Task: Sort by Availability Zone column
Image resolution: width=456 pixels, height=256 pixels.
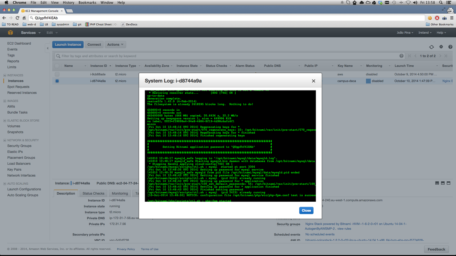Action: 157,66
